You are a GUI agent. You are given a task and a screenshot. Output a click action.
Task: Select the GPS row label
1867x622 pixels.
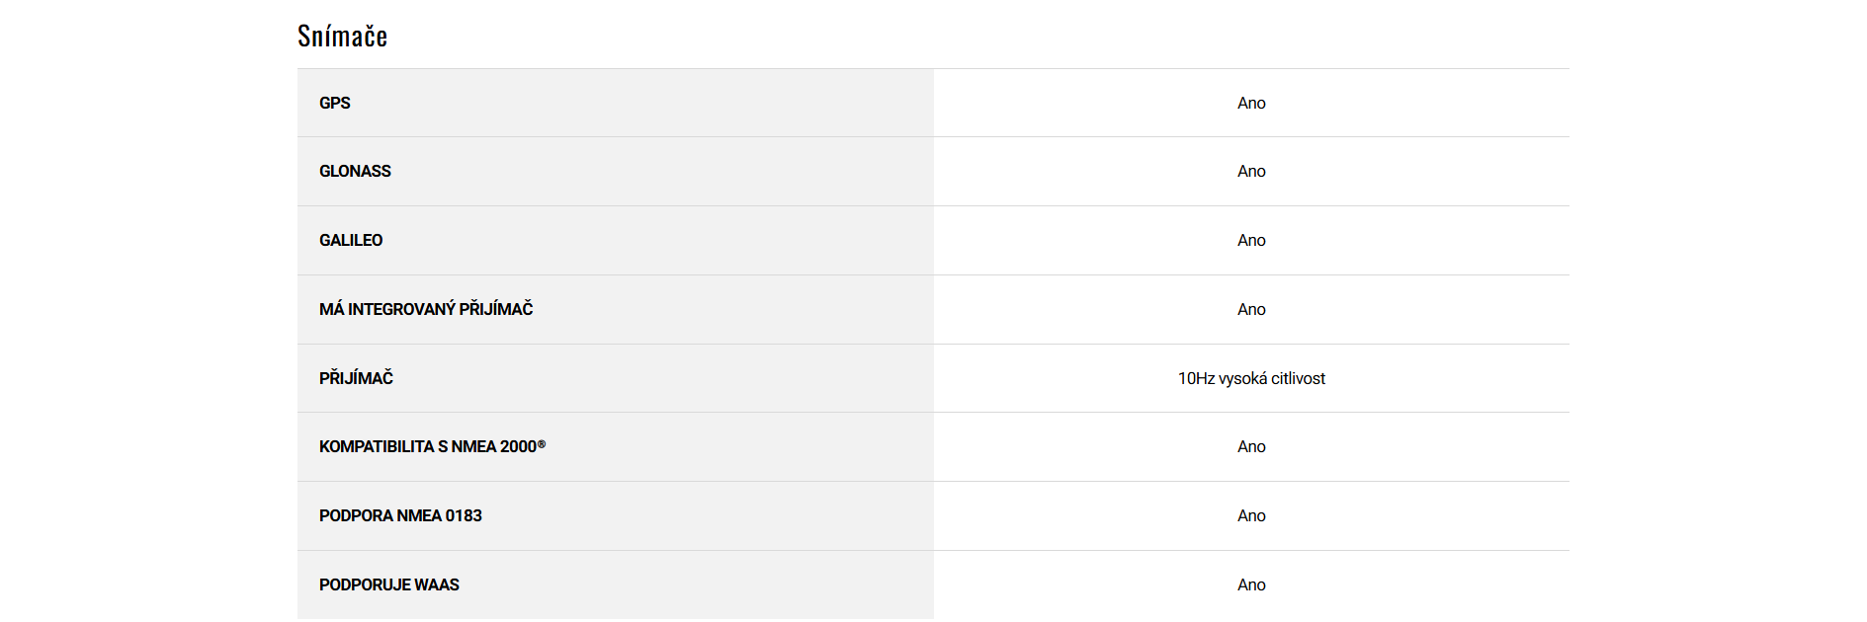tap(335, 103)
